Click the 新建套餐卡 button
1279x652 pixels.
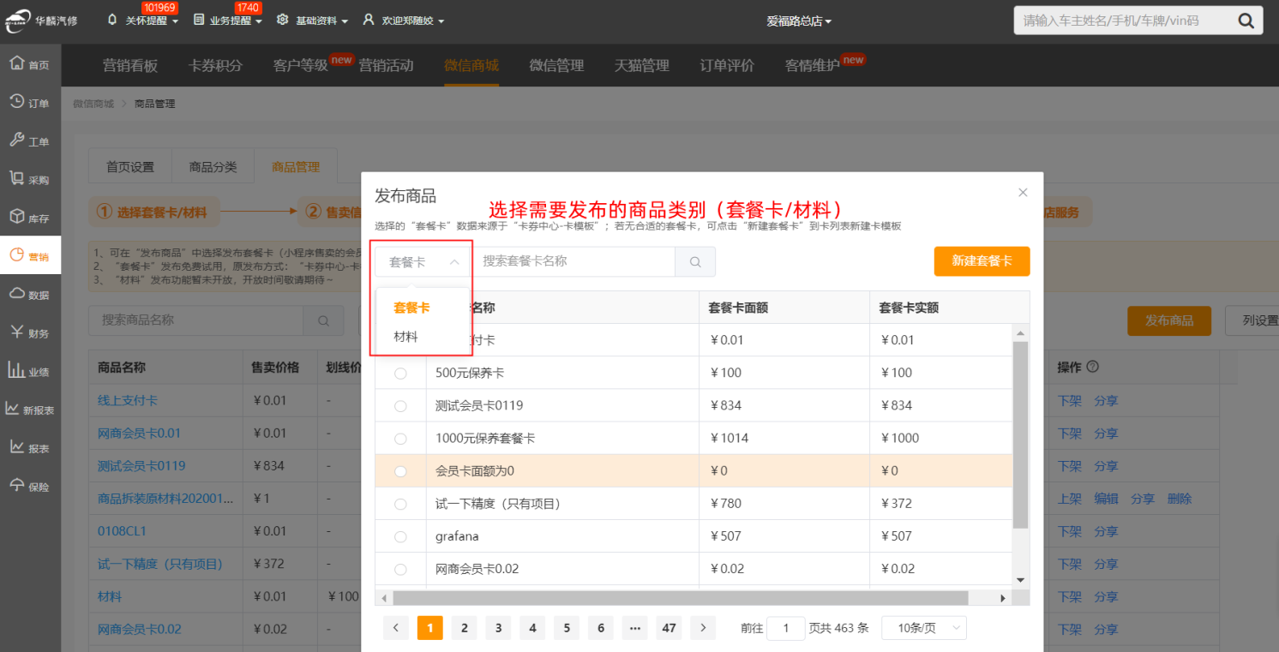click(x=982, y=261)
